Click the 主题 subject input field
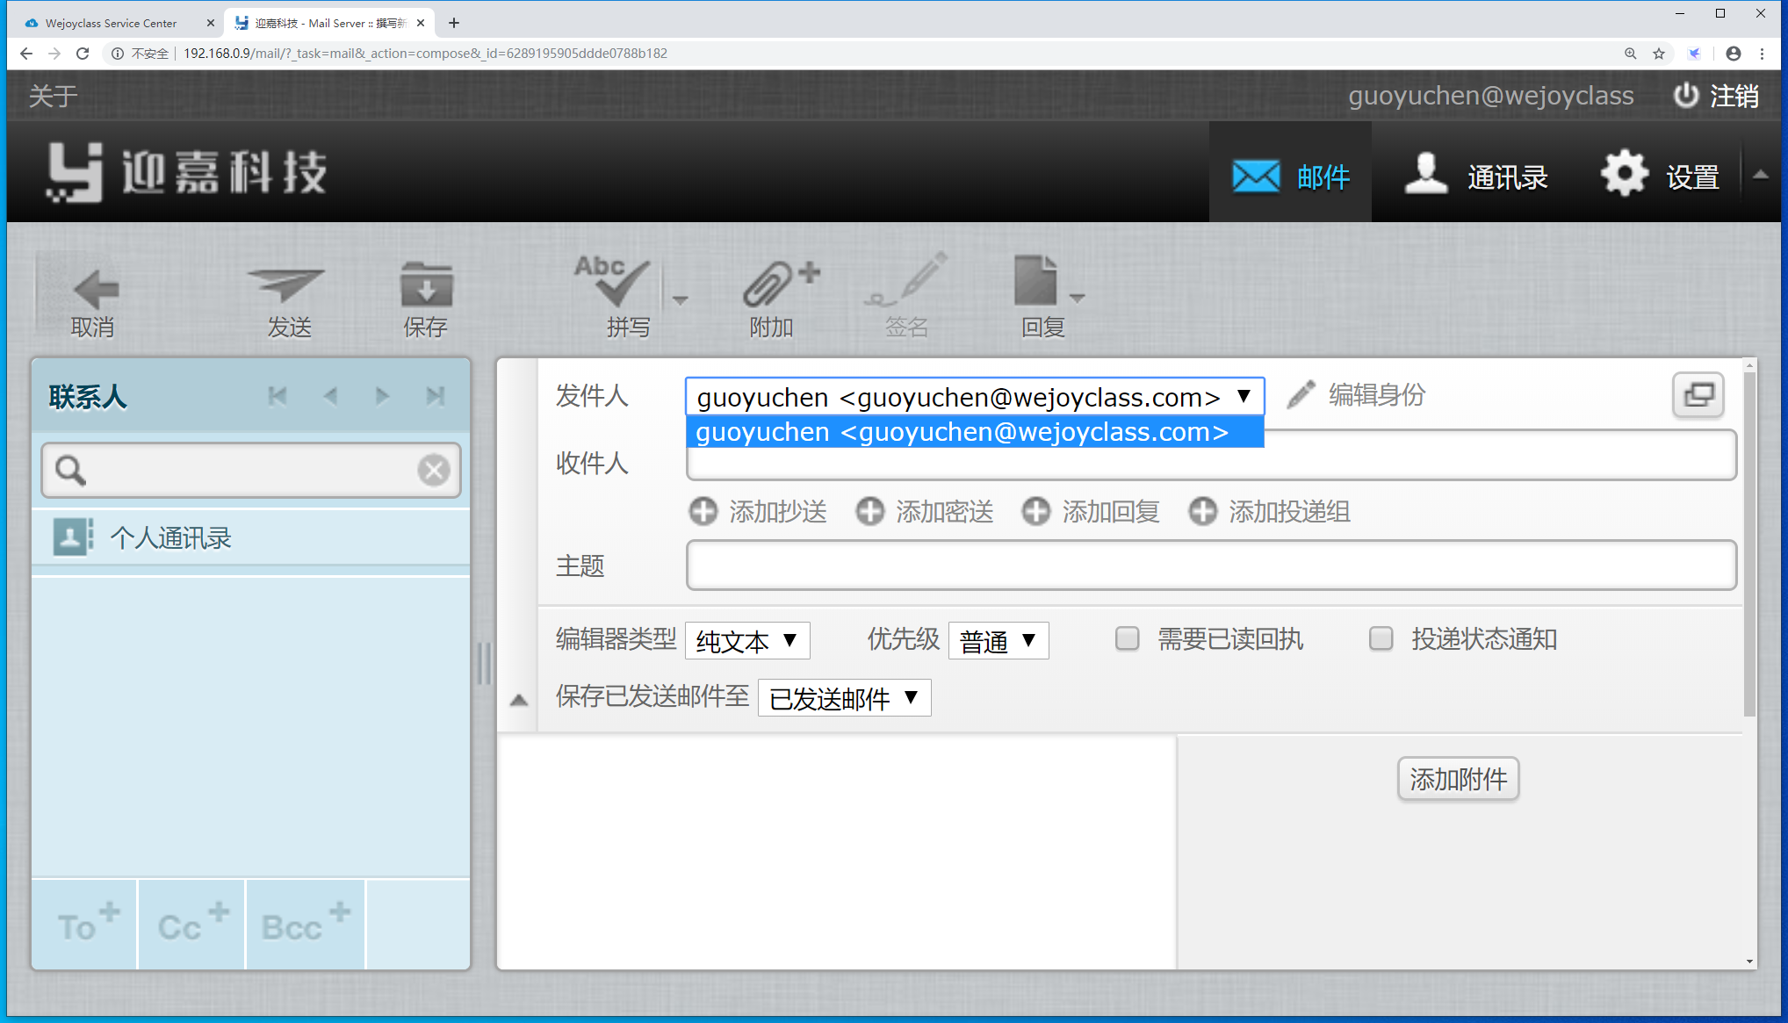The width and height of the screenshot is (1788, 1023). [1210, 566]
